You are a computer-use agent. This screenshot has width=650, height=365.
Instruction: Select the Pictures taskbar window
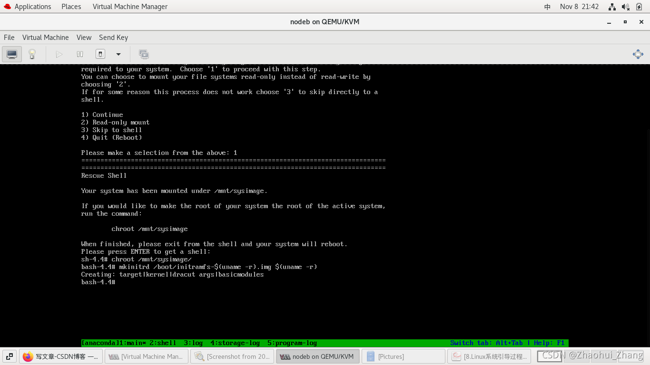[403, 356]
